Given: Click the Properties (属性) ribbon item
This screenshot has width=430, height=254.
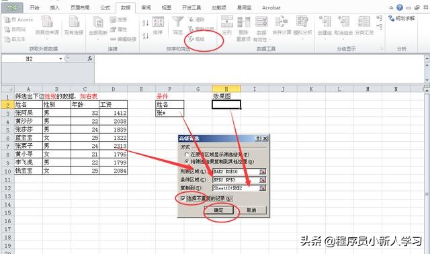Looking at the screenshot, I should pos(118,30).
